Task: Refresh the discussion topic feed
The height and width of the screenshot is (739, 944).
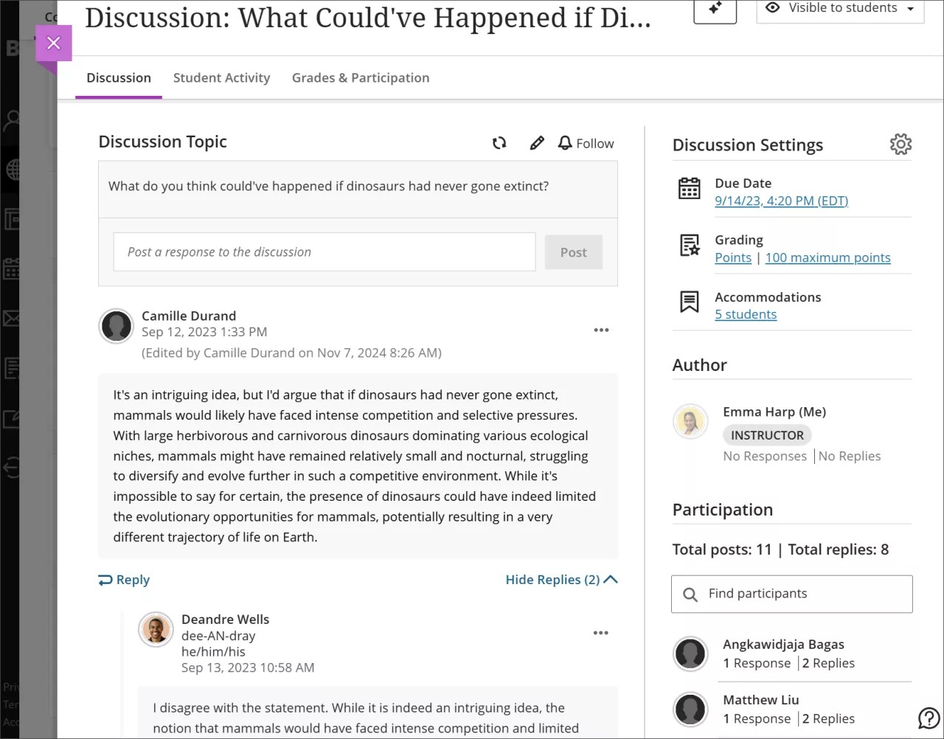Action: [x=499, y=143]
